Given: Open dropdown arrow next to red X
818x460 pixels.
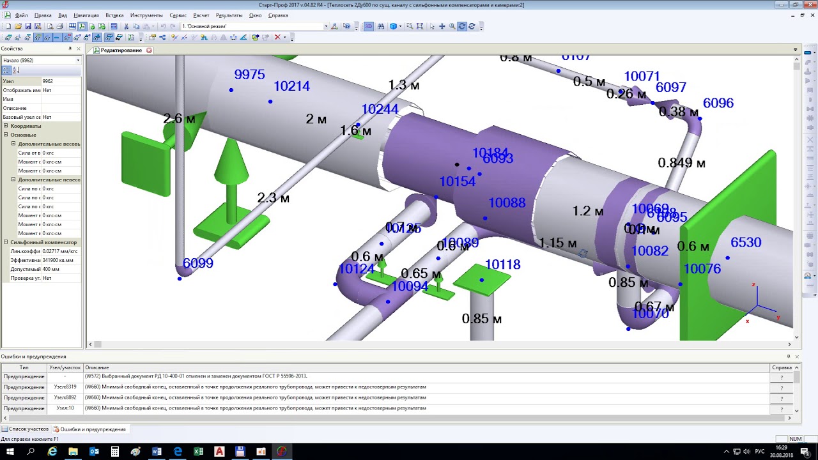Looking at the screenshot, I should point(284,37).
